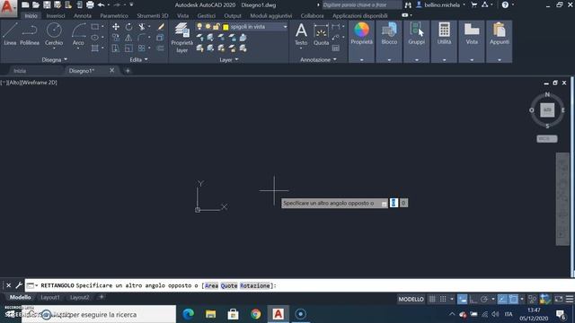Click the Save icon in quick access toolbar
This screenshot has width=575, height=323.
click(47, 4)
